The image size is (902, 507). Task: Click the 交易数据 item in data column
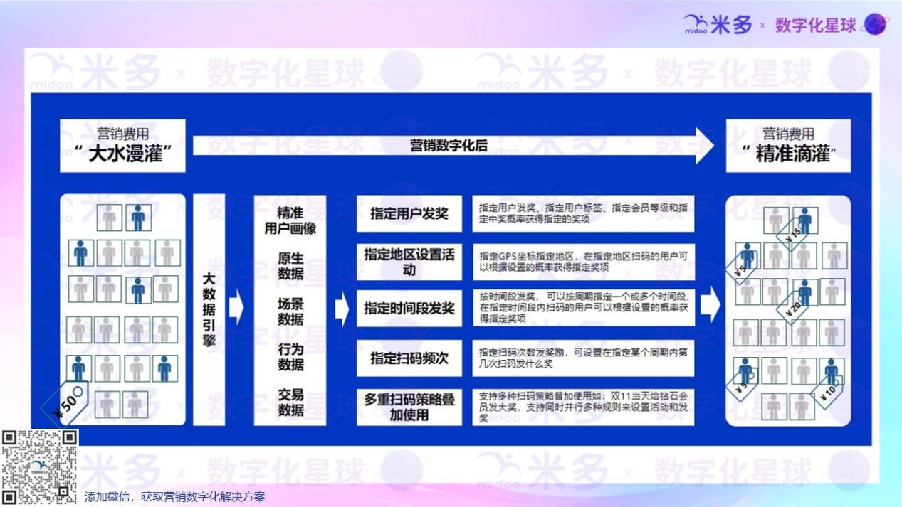tap(290, 402)
